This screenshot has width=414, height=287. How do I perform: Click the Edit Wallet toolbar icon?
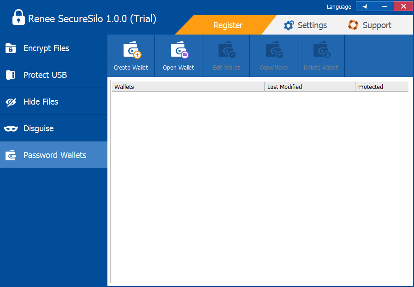click(226, 50)
